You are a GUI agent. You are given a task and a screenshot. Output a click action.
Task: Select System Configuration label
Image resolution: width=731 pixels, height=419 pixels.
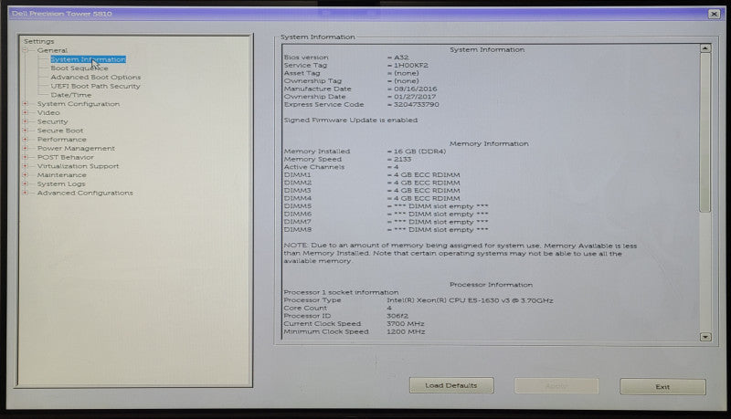(79, 104)
